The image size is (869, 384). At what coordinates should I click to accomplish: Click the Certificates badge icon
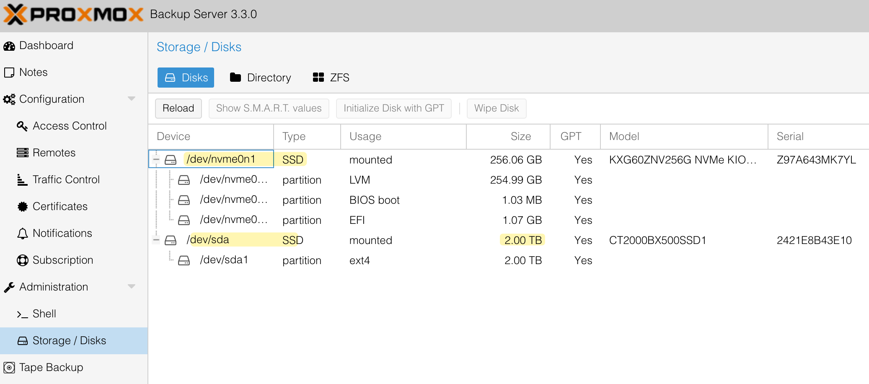click(22, 207)
